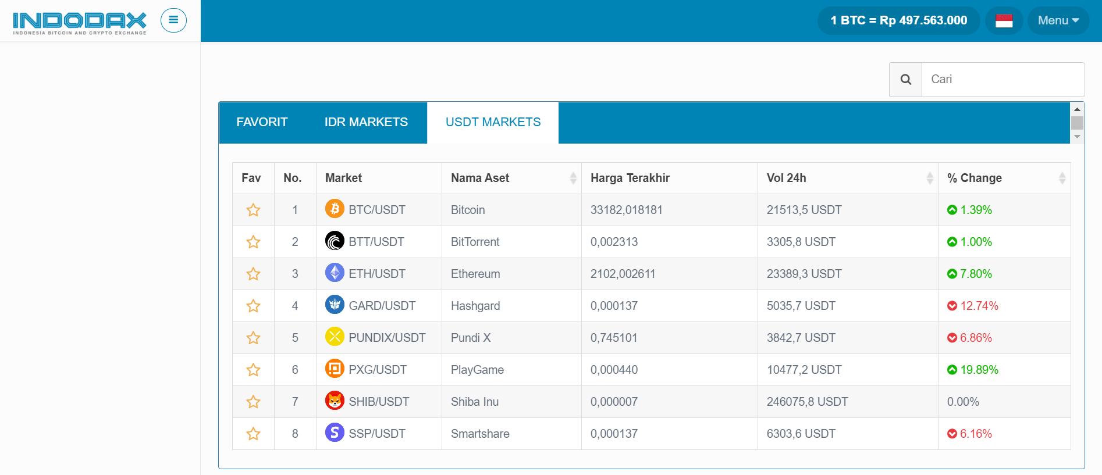Open the BTC/USDT market link

(x=377, y=210)
